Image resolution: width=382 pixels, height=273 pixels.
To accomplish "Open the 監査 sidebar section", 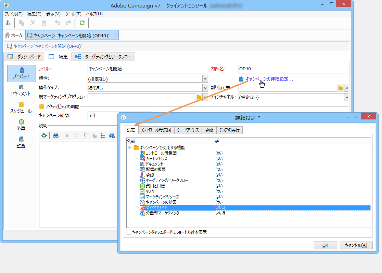I will (21, 143).
